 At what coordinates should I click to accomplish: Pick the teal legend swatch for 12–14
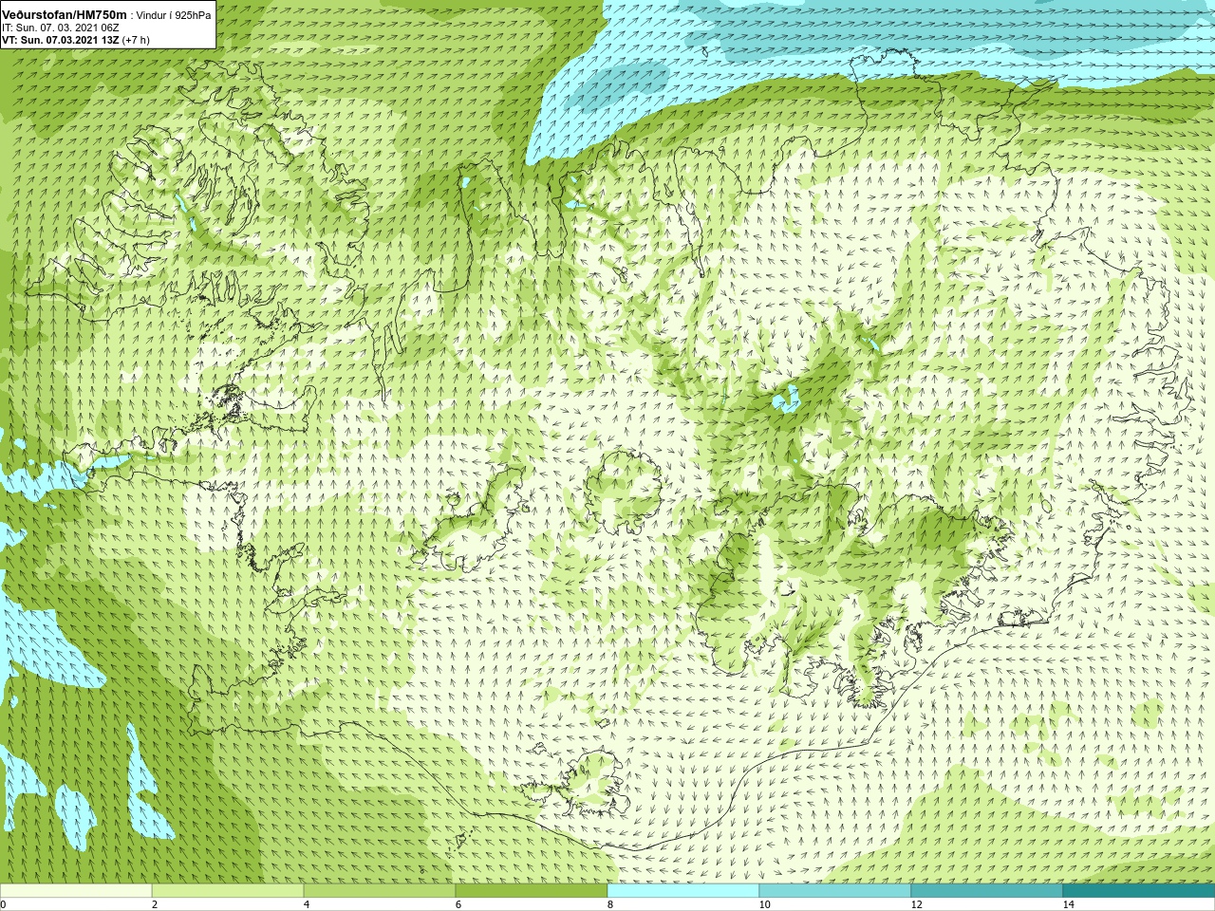tap(987, 891)
